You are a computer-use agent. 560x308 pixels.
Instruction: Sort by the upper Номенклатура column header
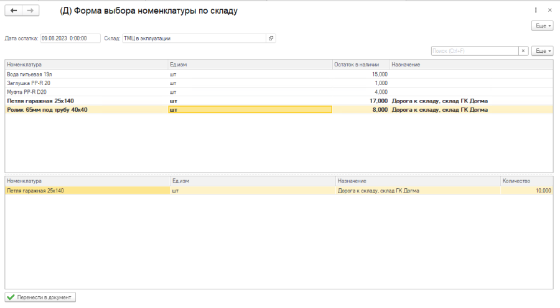click(86, 65)
